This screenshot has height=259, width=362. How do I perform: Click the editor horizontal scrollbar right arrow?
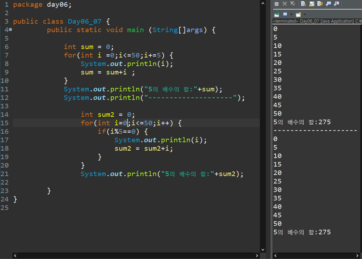pos(257,255)
